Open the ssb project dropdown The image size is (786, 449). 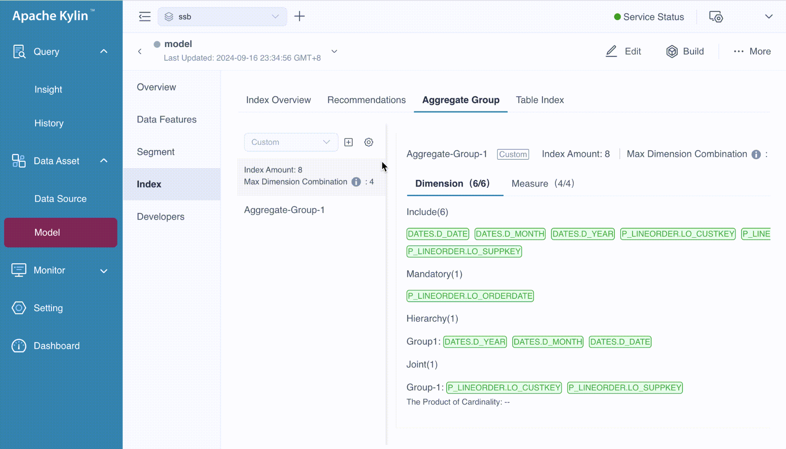[x=222, y=17]
